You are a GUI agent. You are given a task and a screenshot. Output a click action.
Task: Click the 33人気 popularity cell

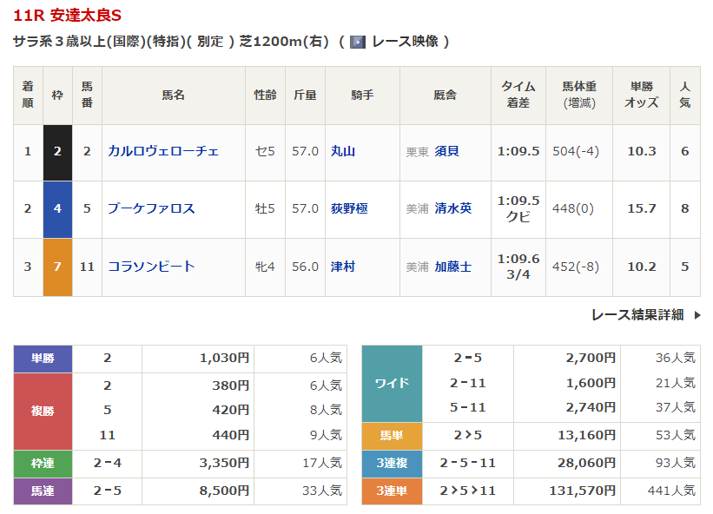[322, 491]
